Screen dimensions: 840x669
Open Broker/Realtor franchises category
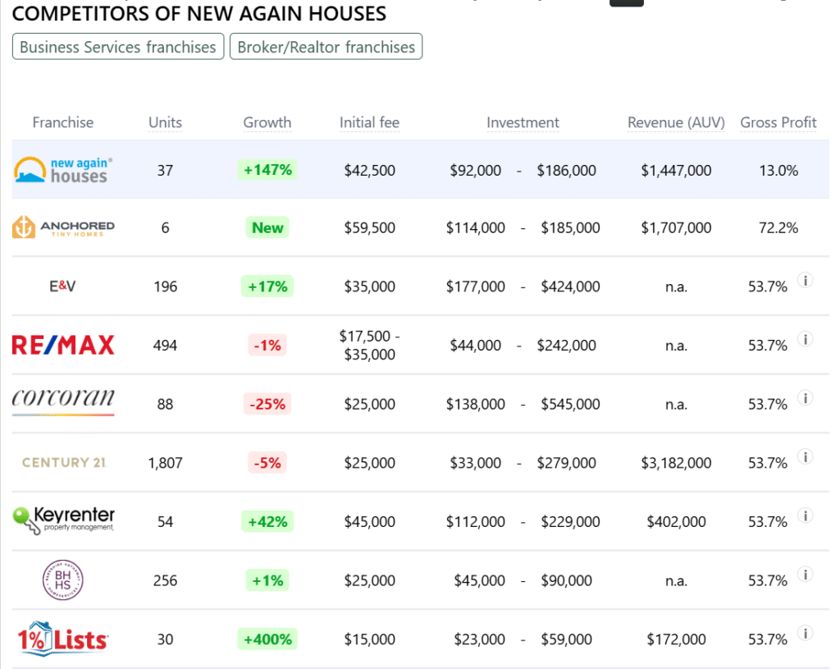[x=326, y=47]
